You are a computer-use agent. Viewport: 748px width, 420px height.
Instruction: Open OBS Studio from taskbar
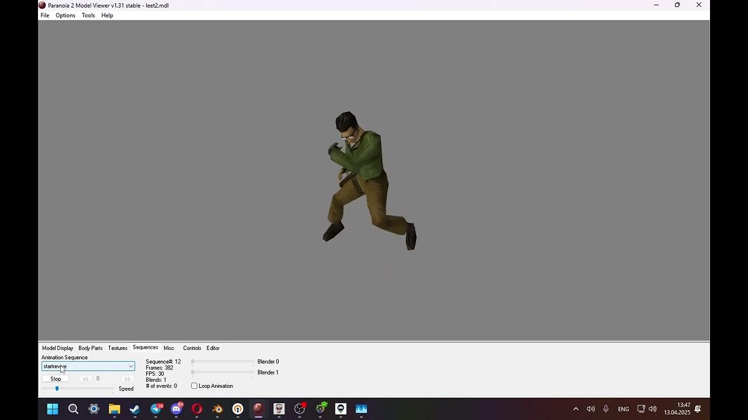click(300, 409)
